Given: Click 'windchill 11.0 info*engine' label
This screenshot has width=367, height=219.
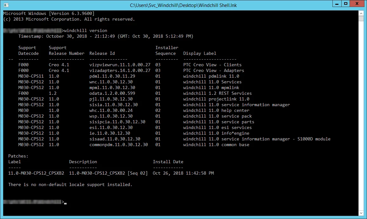Looking at the screenshot, I should (216, 133).
